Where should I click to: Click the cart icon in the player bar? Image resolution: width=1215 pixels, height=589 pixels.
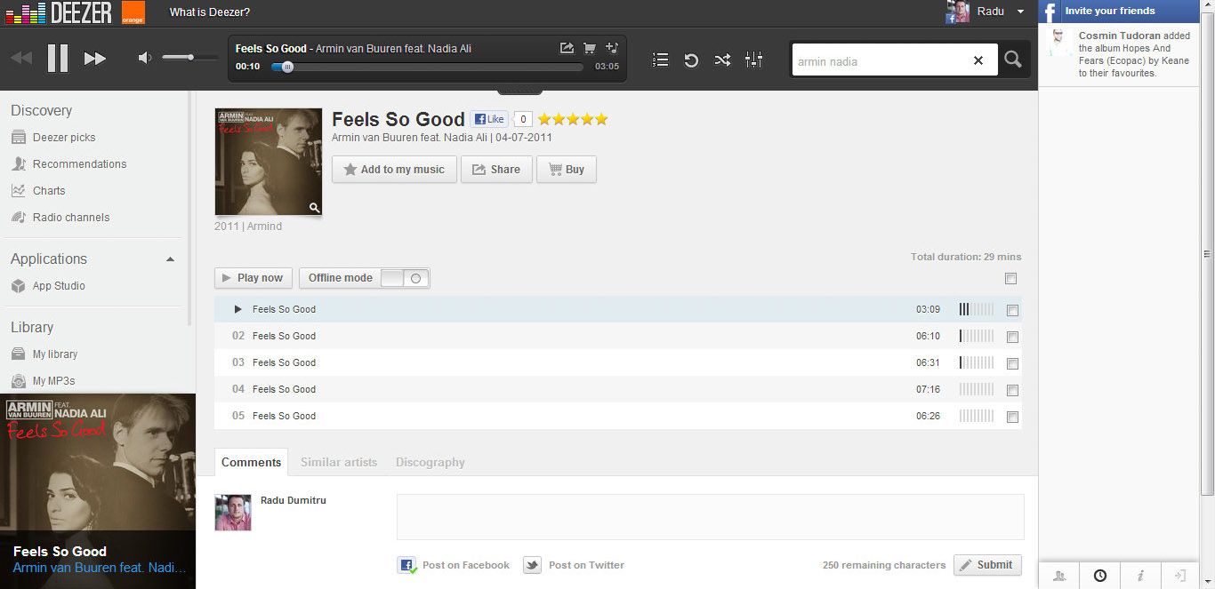[589, 48]
